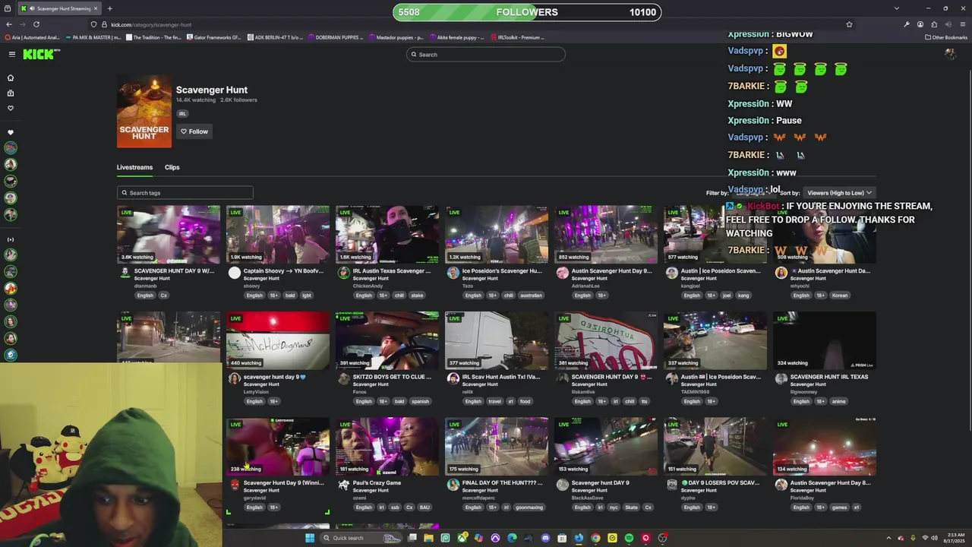The height and width of the screenshot is (547, 972).
Task: Click the Kick logo
Action: 40,54
